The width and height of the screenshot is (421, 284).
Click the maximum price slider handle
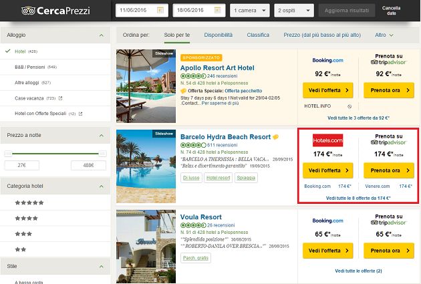tap(102, 154)
